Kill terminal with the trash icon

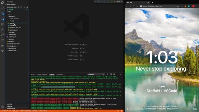coord(114,74)
